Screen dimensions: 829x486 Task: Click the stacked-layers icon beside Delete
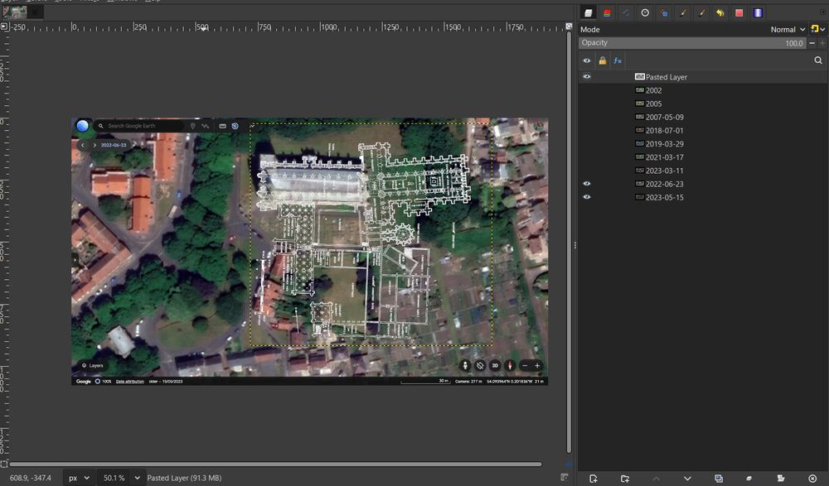coord(781,478)
